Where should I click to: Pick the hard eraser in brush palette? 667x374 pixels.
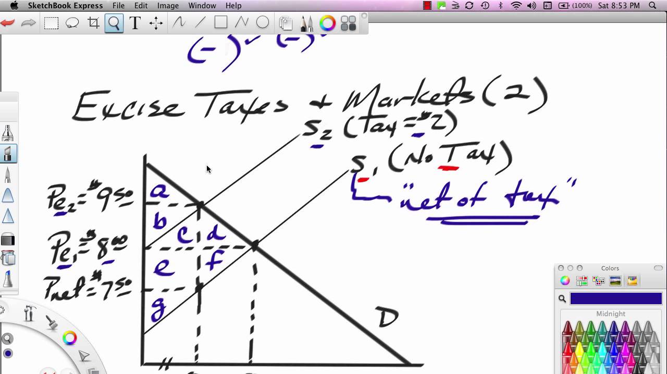click(x=8, y=240)
